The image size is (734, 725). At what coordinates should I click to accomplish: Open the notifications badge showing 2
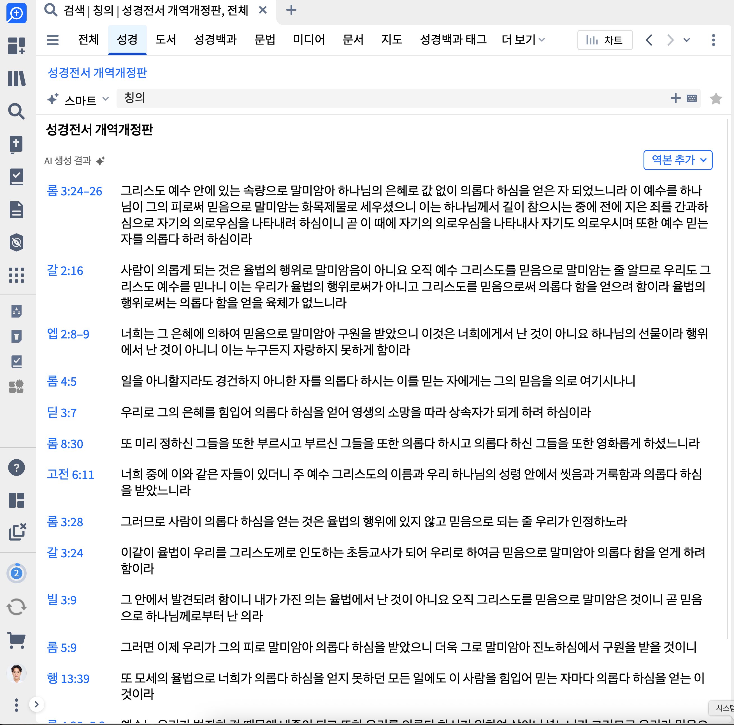click(16, 573)
